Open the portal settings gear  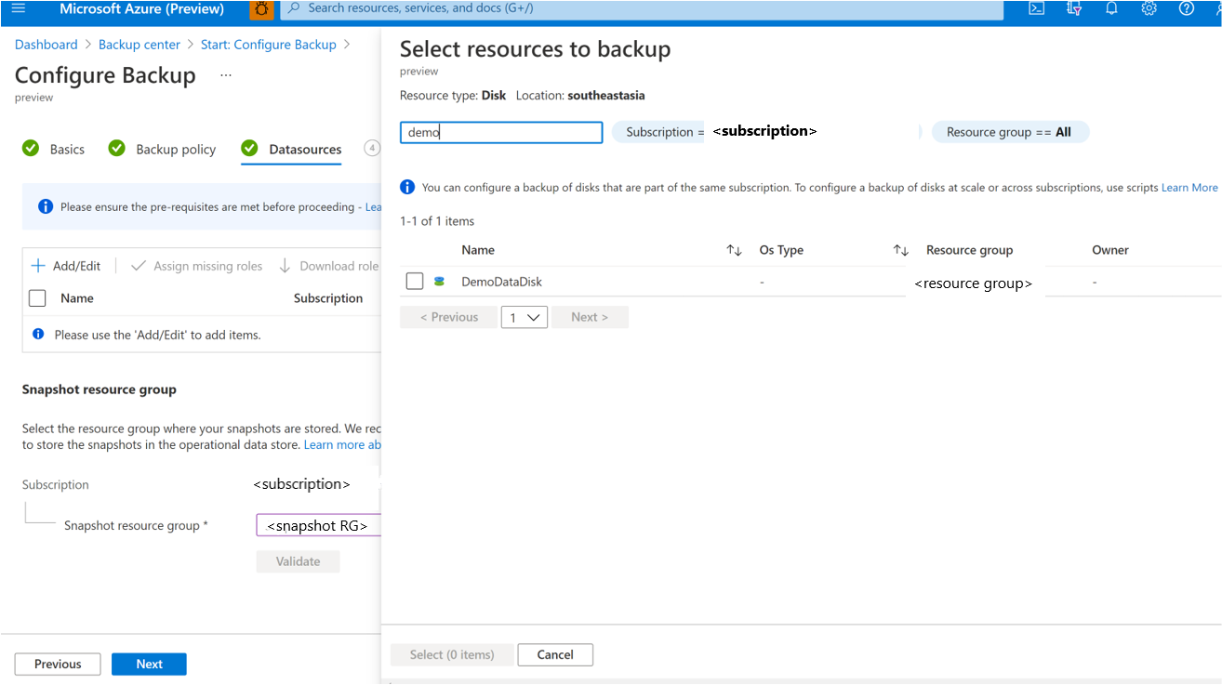(x=1149, y=8)
